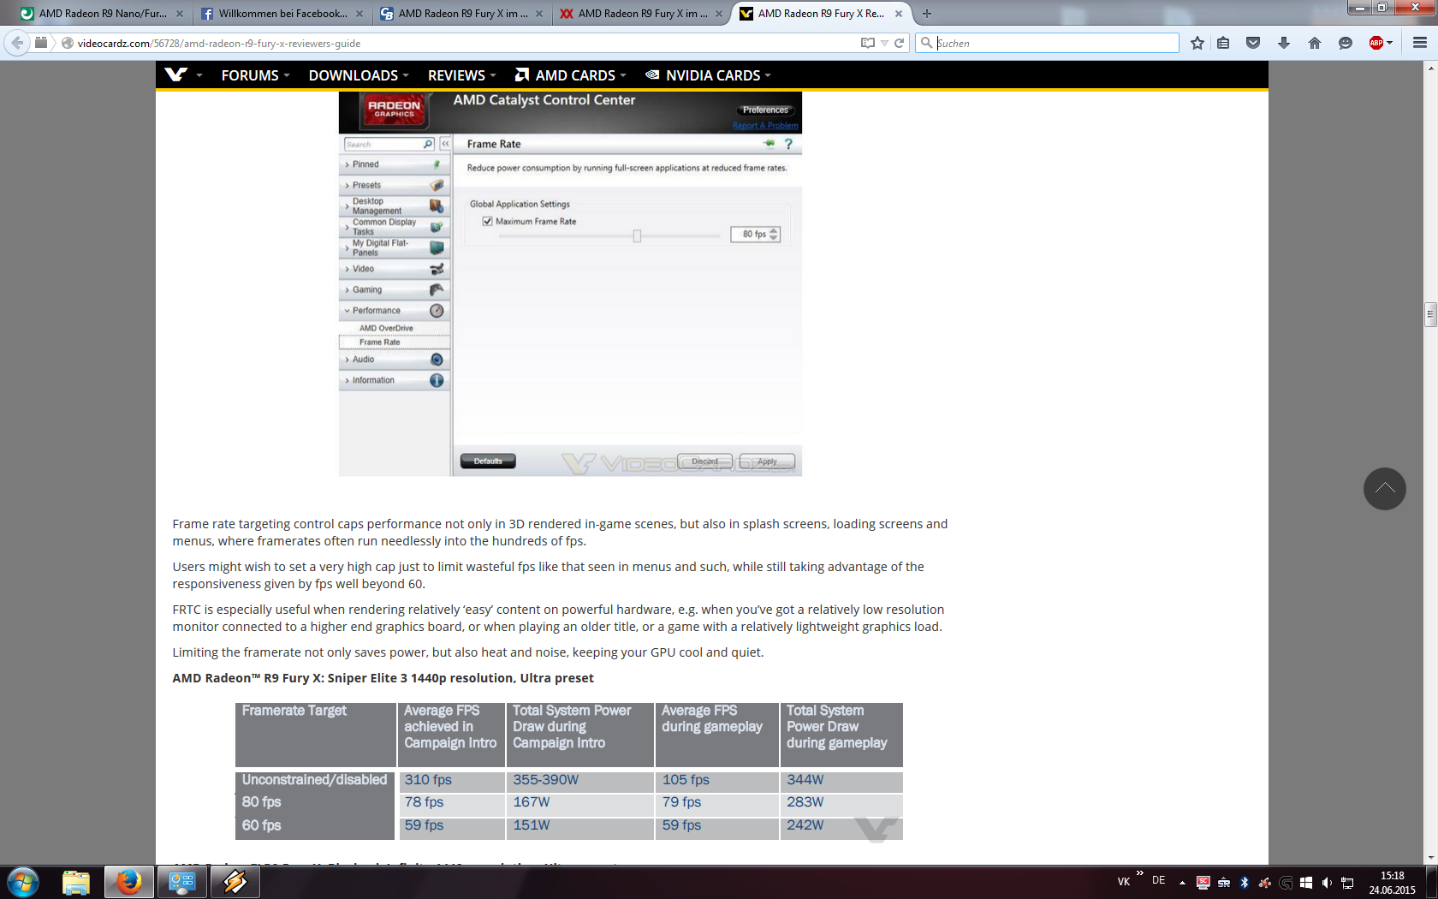1438x899 pixels.
Task: Click the page's vertical scrollbar thumb
Action: point(1430,314)
